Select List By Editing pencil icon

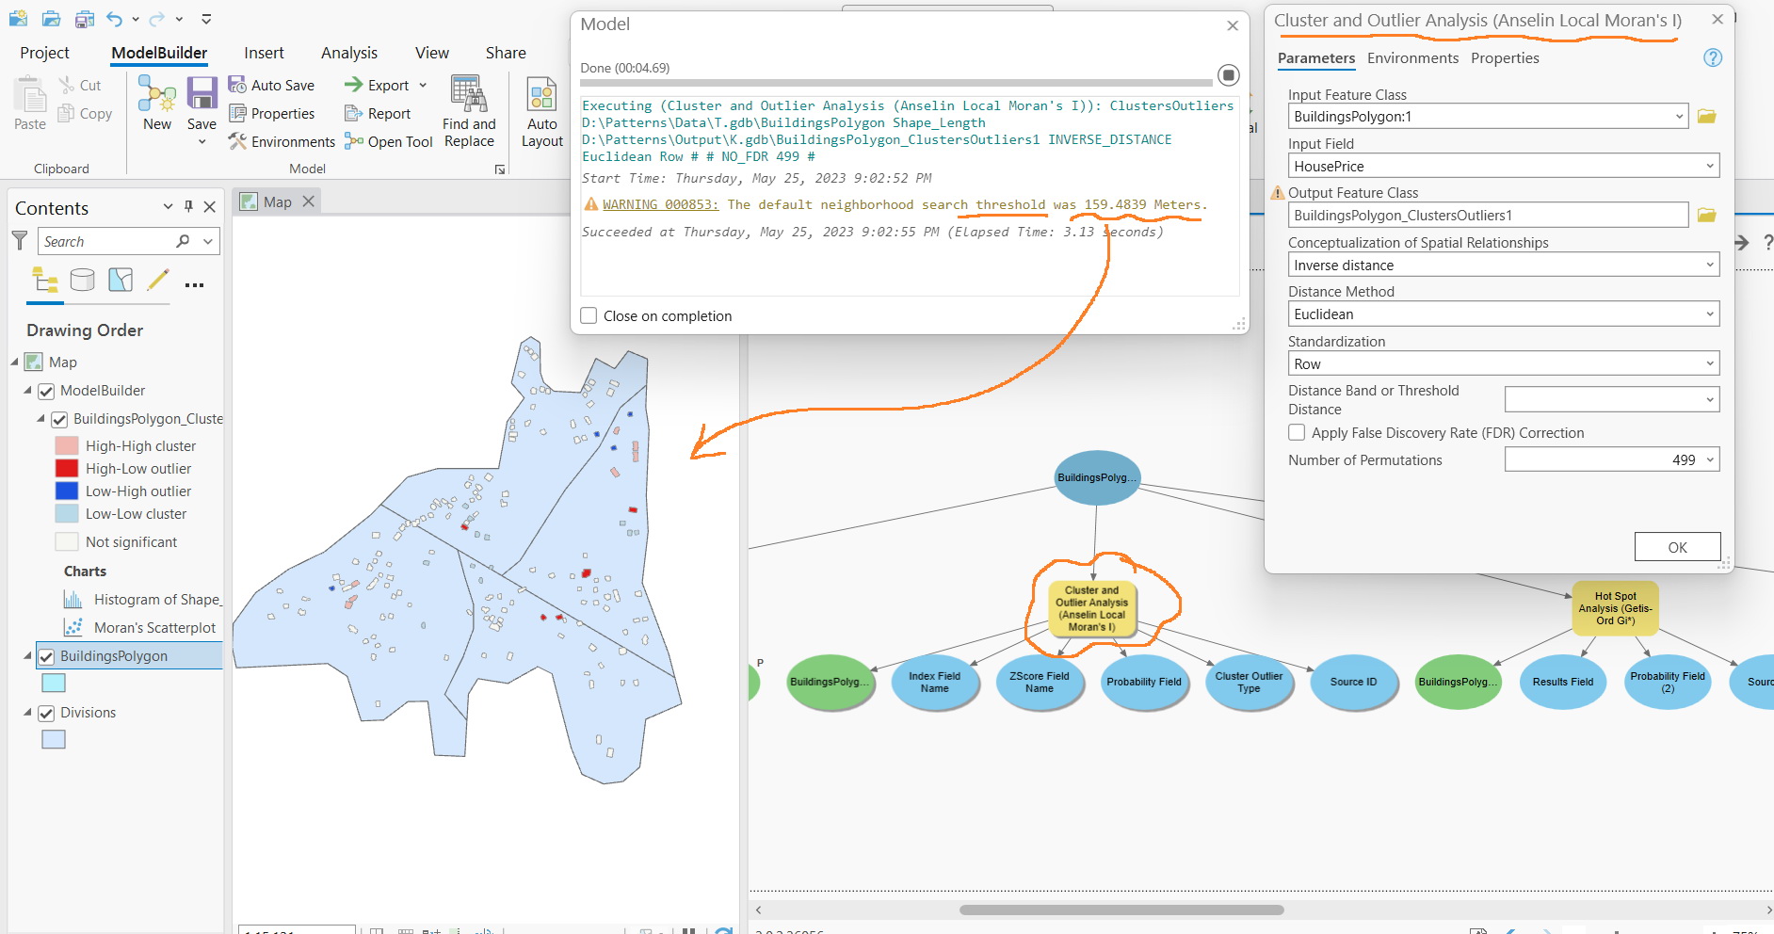point(158,280)
